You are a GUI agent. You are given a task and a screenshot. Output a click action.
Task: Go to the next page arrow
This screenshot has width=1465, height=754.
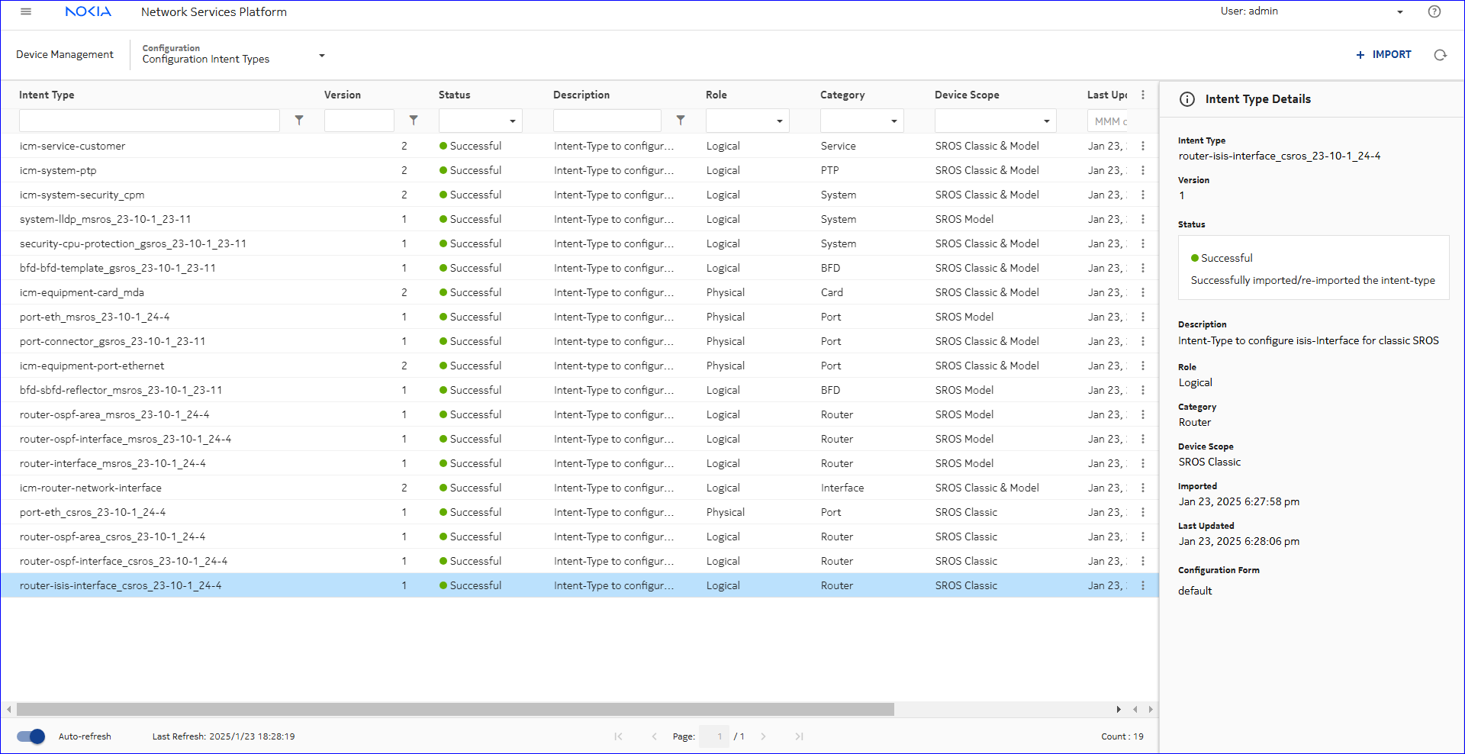tap(763, 736)
